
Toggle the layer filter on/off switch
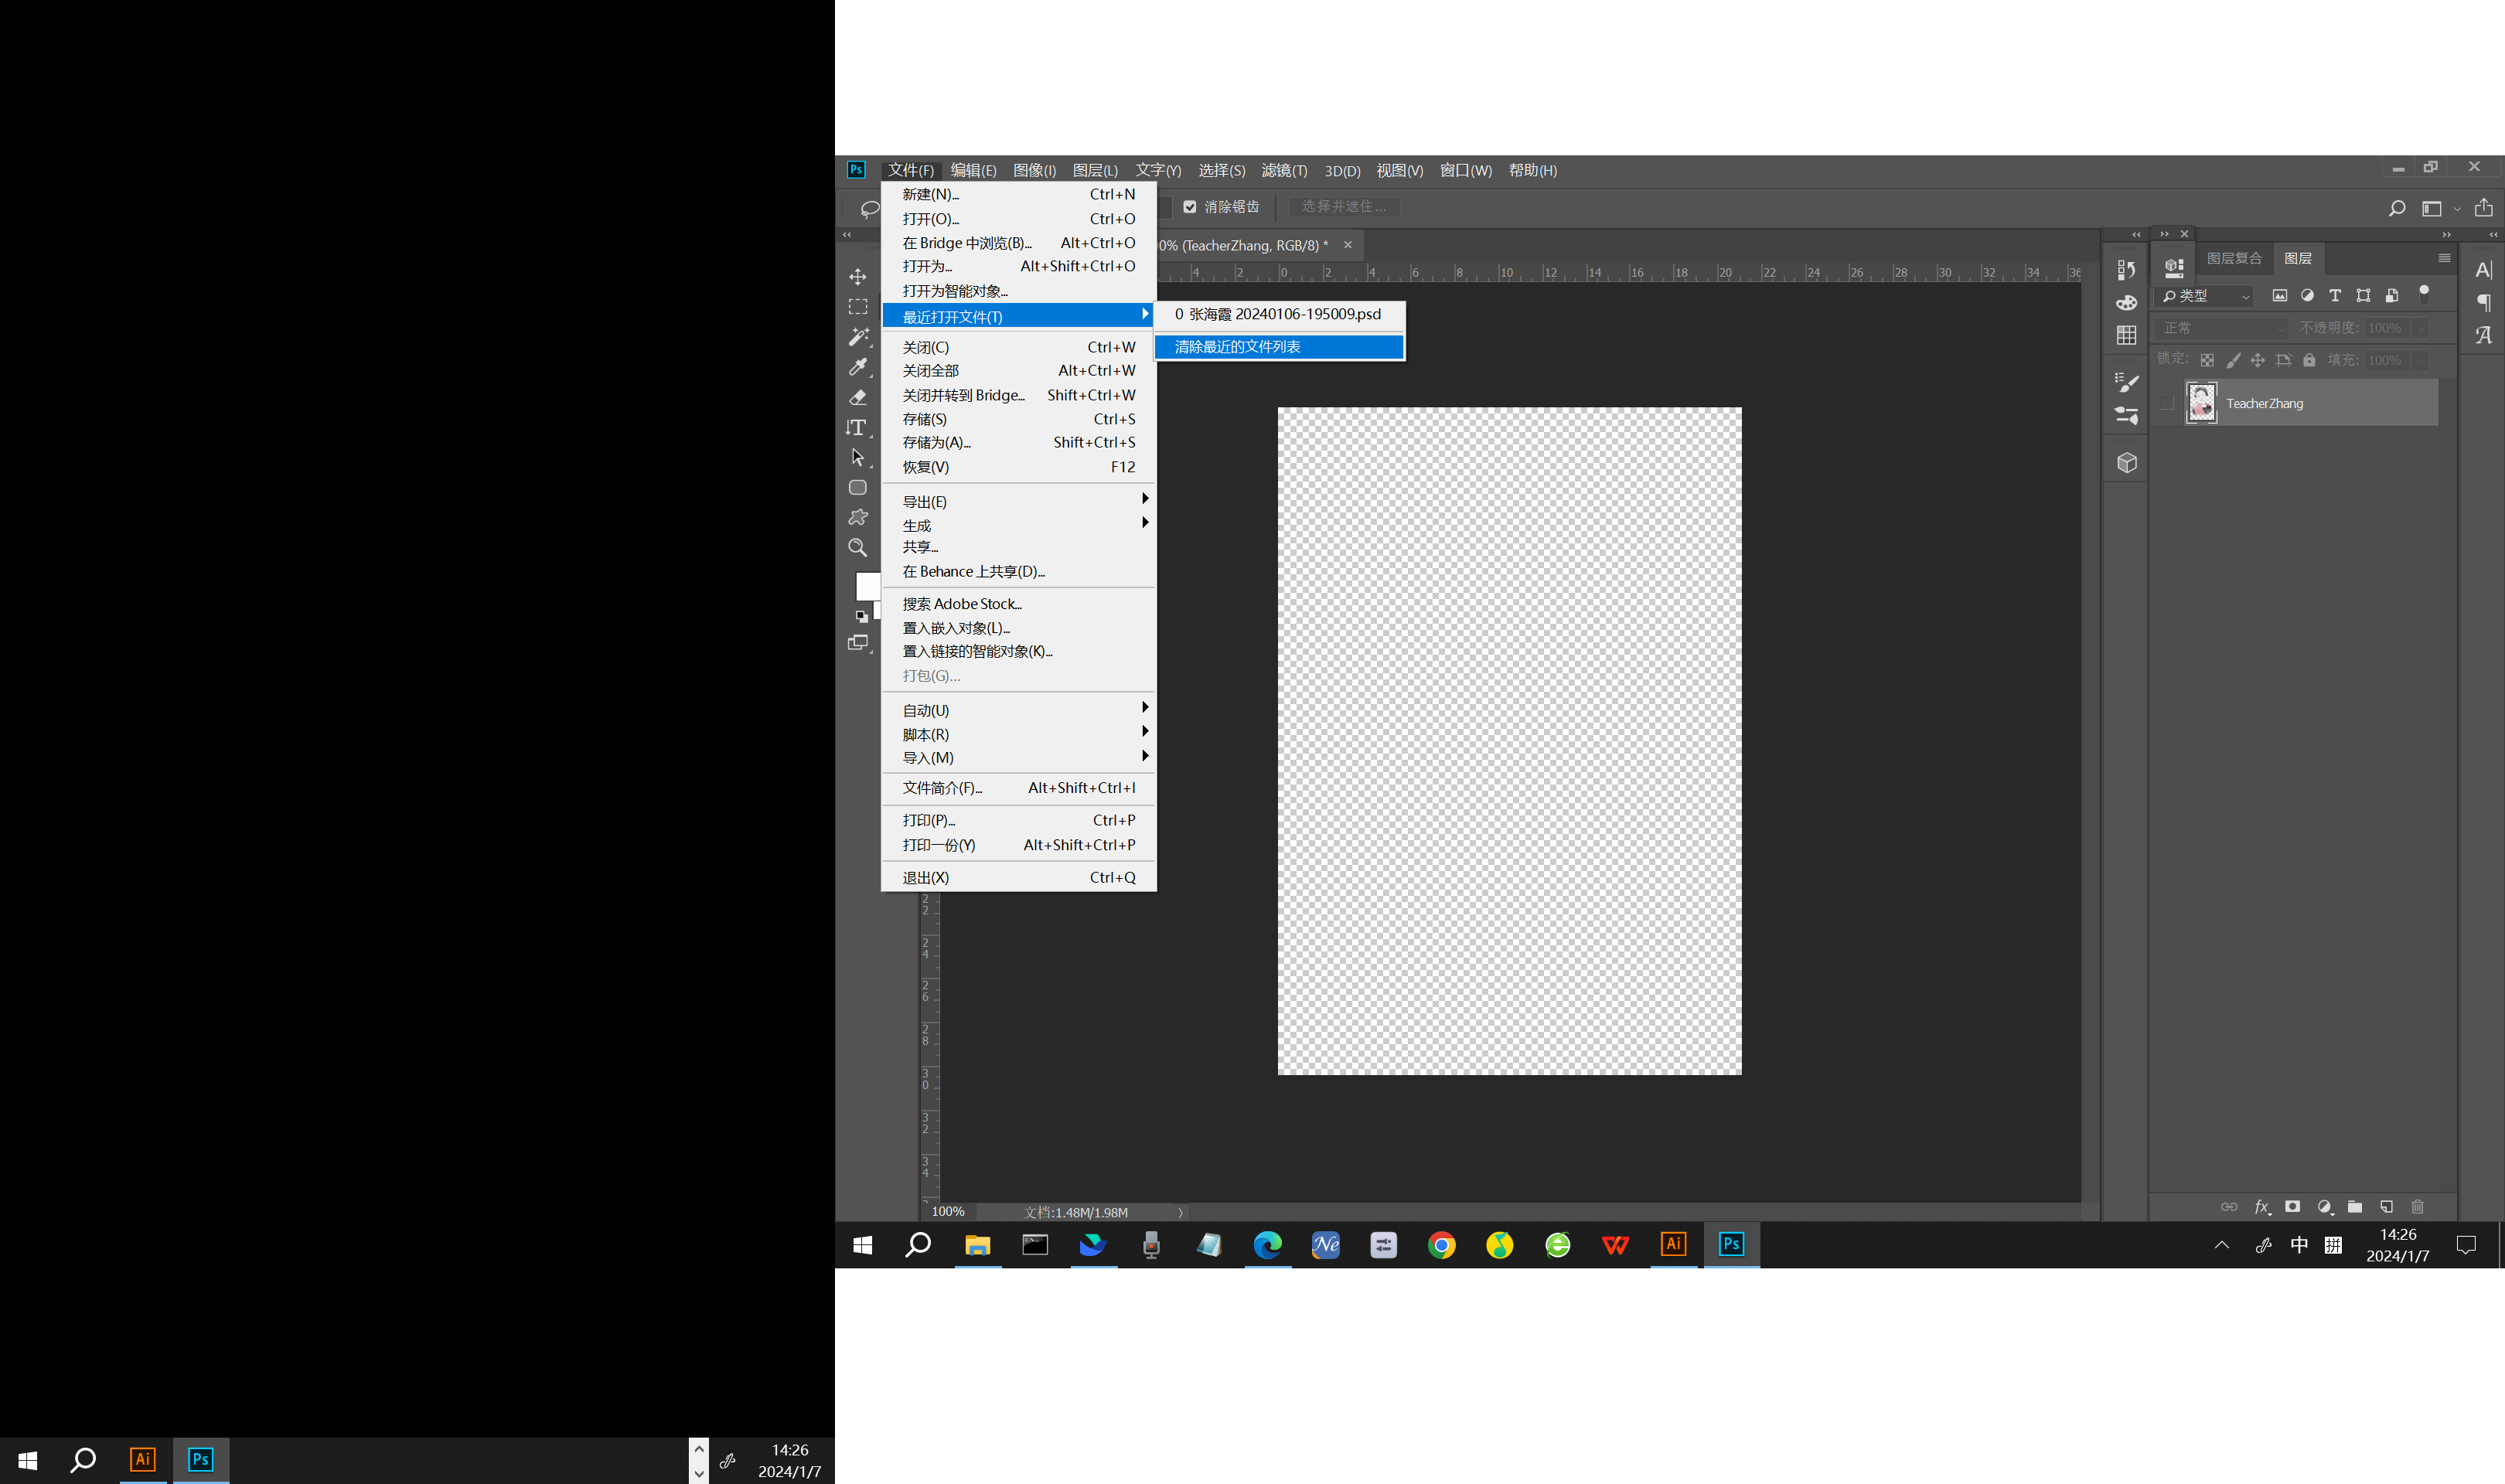2423,294
